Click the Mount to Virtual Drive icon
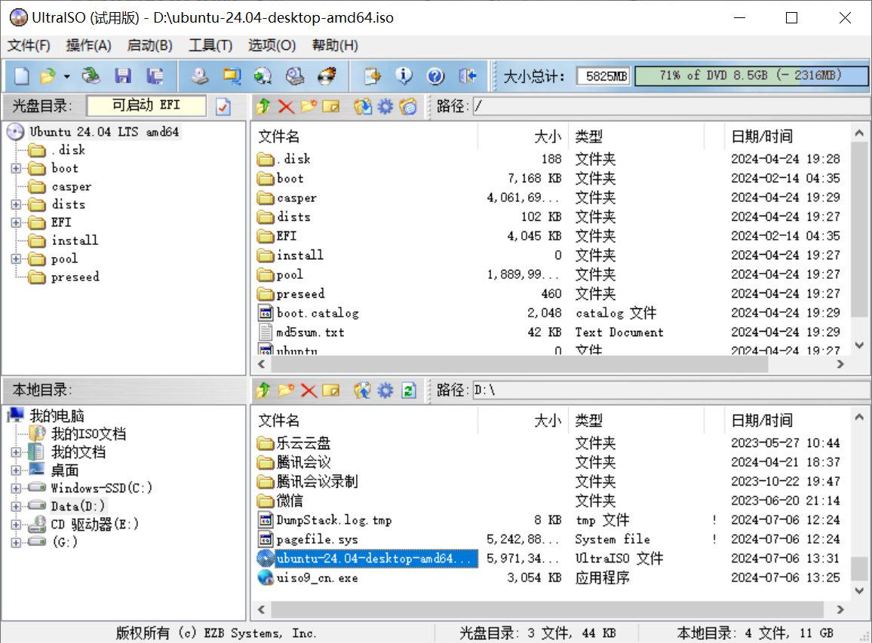The height and width of the screenshot is (643, 872). tap(295, 75)
